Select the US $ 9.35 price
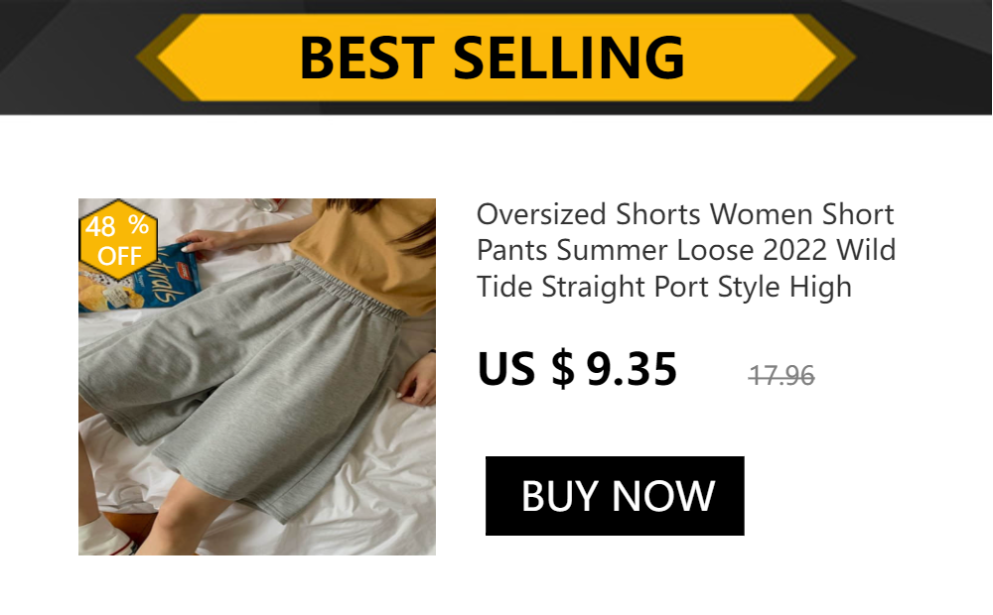Screen dimensions: 993x615 (x=577, y=369)
